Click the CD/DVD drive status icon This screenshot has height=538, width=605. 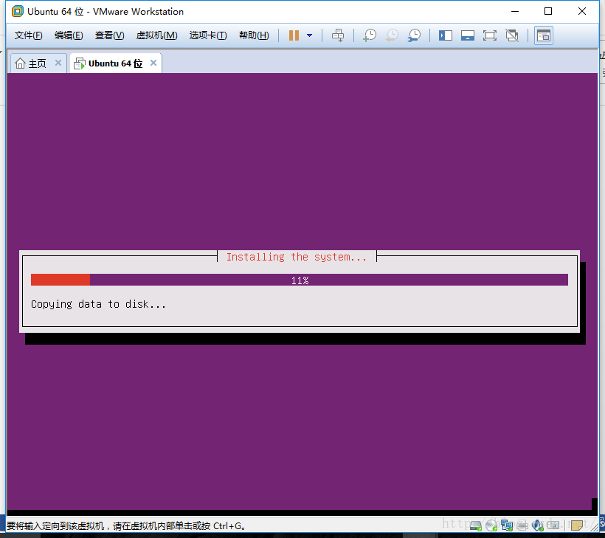[x=491, y=525]
